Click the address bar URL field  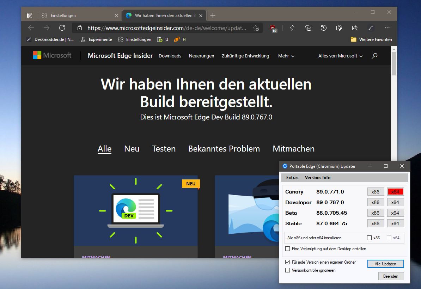(x=167, y=28)
